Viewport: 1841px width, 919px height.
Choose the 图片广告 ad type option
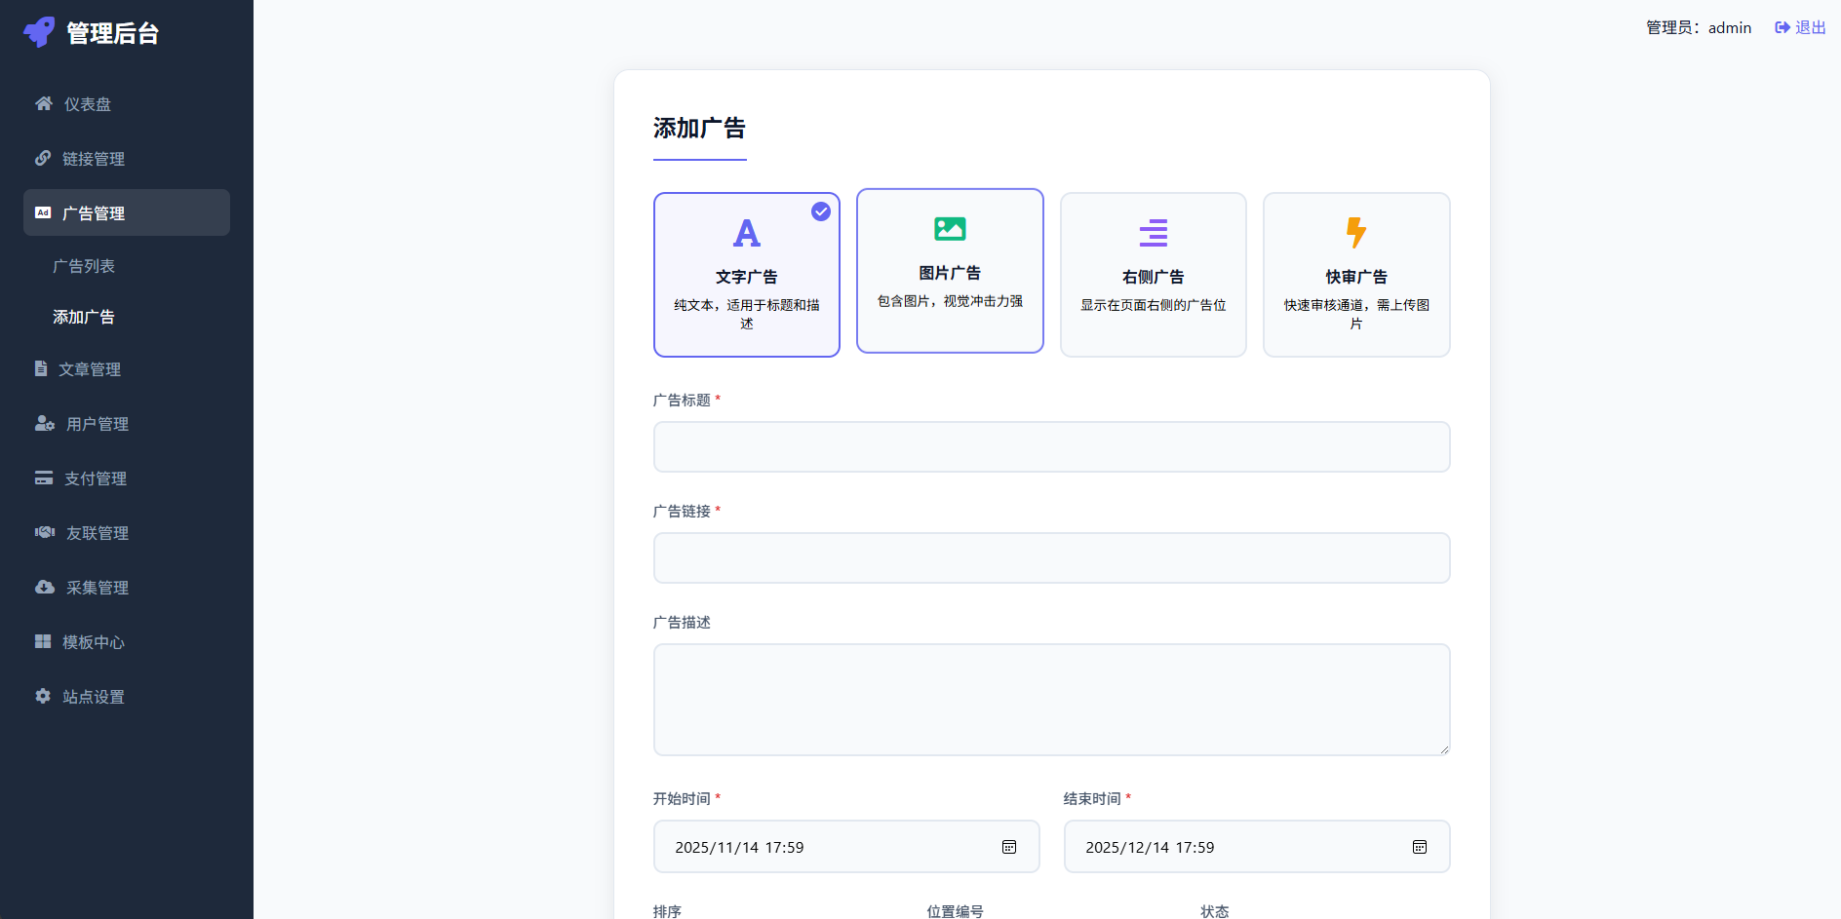coord(950,271)
